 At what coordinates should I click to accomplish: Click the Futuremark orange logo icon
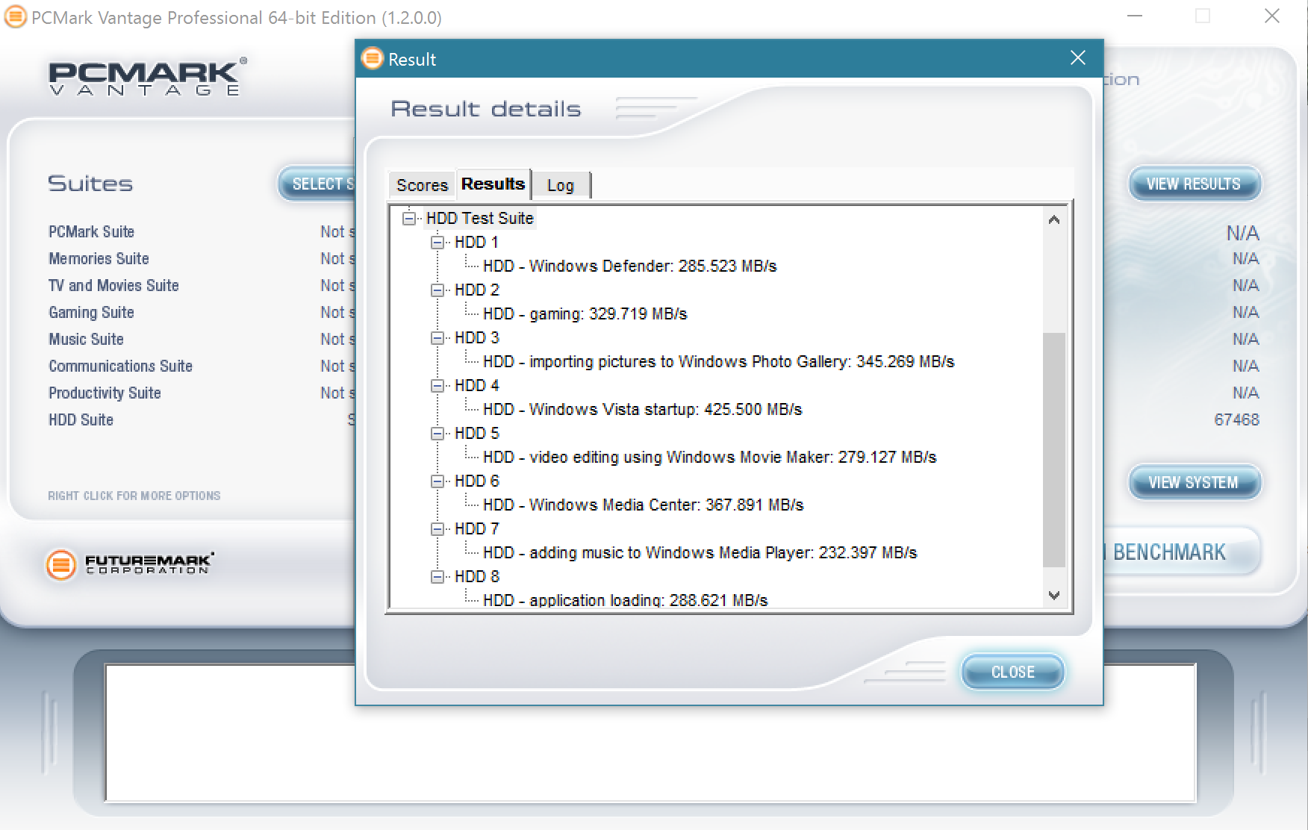pyautogui.click(x=61, y=565)
